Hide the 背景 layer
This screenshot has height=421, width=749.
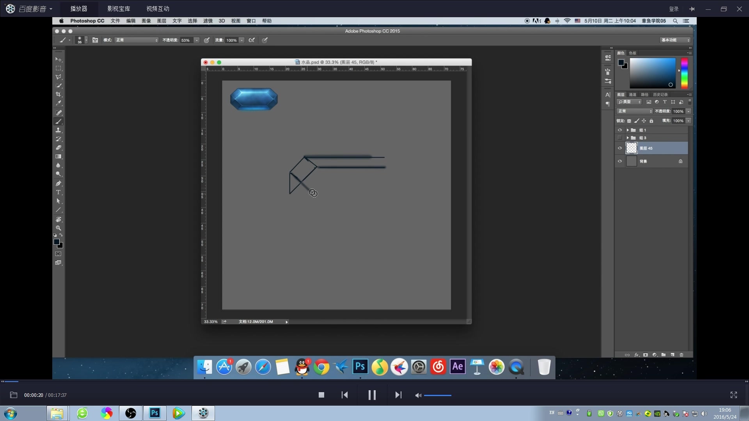click(620, 161)
